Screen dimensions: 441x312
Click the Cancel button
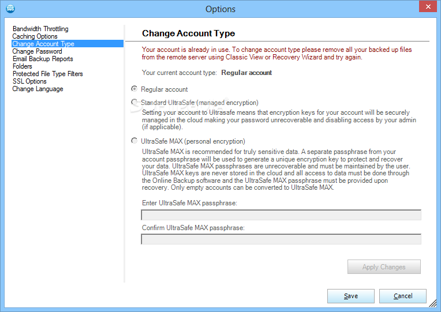pos(403,296)
